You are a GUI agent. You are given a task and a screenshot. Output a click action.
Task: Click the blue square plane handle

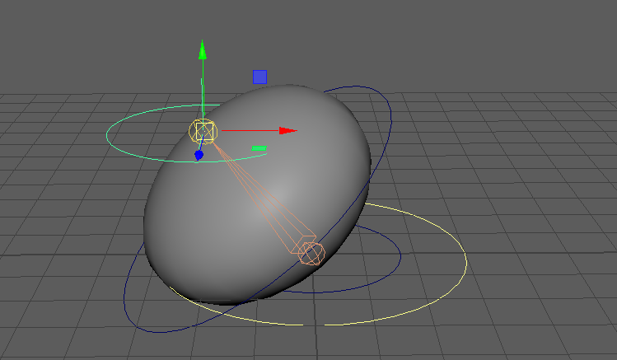pos(259,77)
